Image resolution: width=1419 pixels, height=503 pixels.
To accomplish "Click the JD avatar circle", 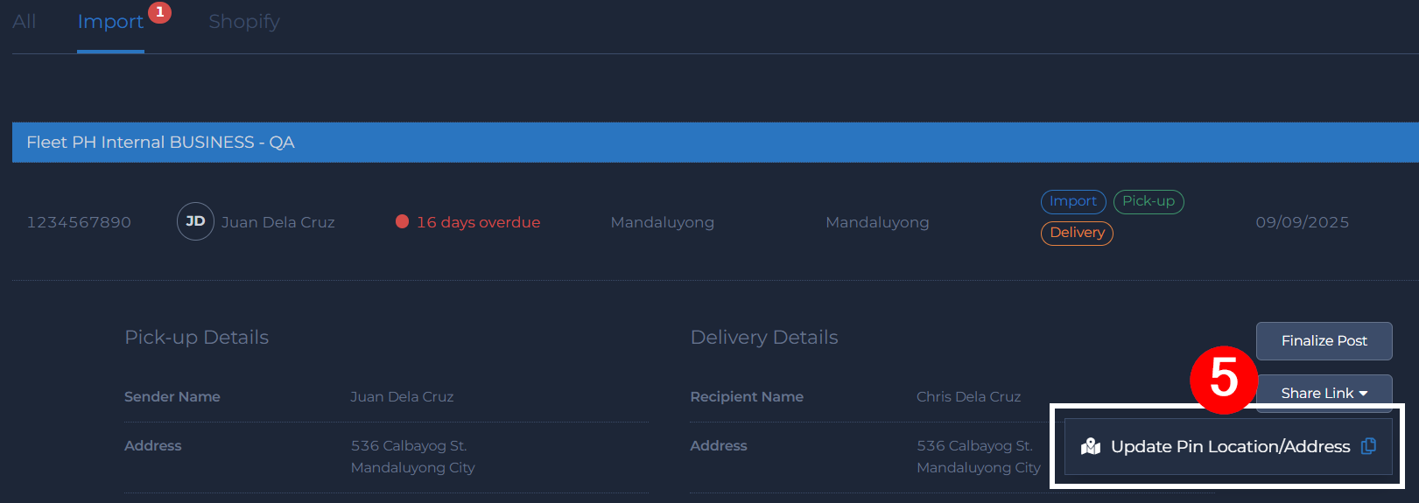I will (195, 221).
